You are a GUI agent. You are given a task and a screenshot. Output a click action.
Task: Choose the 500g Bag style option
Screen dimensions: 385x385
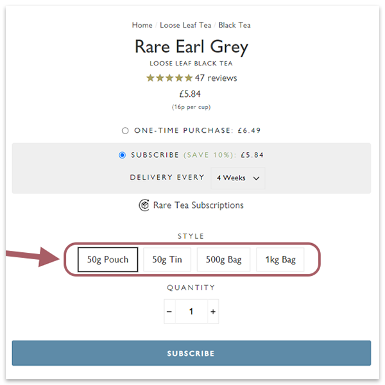[223, 259]
